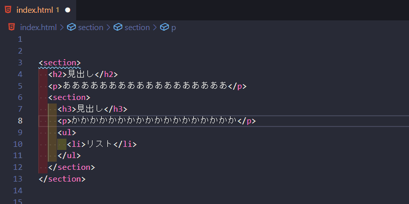Click line number 13 in gutter
This screenshot has height=204, width=409.
[18, 179]
